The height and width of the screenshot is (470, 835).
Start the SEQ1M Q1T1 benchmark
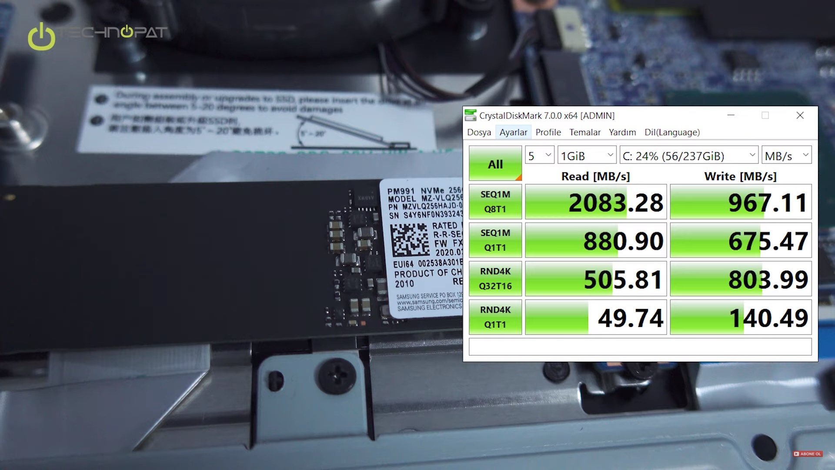pyautogui.click(x=495, y=240)
